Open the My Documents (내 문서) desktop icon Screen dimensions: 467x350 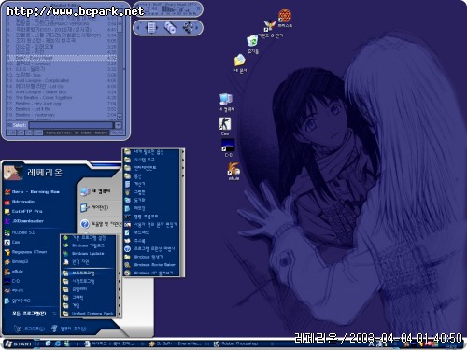pyautogui.click(x=240, y=63)
